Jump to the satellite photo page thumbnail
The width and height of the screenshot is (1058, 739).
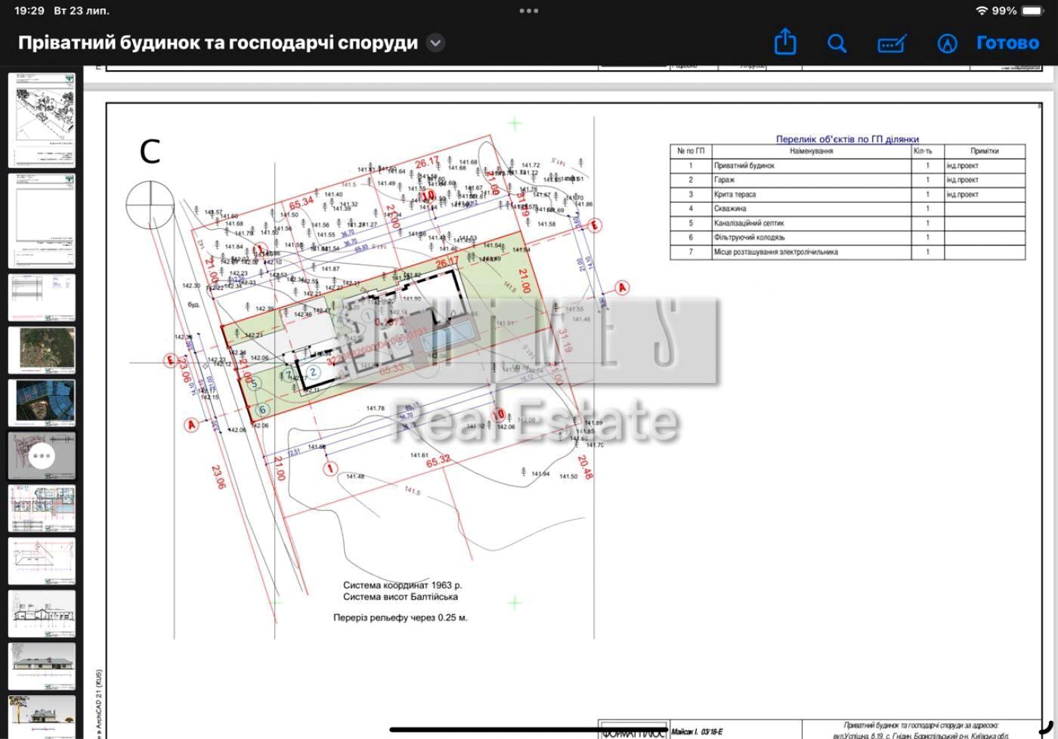coord(42,350)
